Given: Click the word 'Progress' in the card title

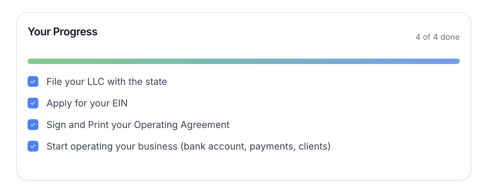Looking at the screenshot, I should click(75, 32).
